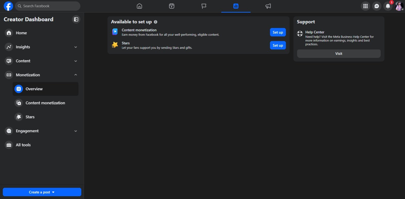Select the Professional Dashboard chart tab icon
This screenshot has height=199, width=405.
[236, 6]
